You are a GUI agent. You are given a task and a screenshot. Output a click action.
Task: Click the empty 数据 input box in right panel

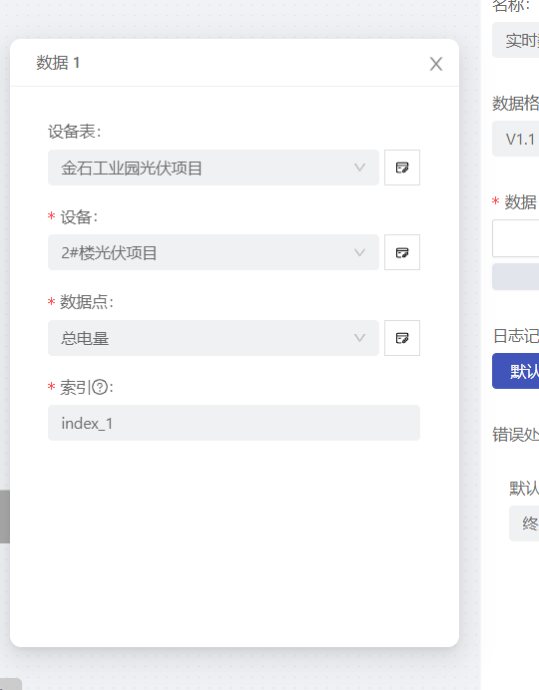click(x=516, y=238)
